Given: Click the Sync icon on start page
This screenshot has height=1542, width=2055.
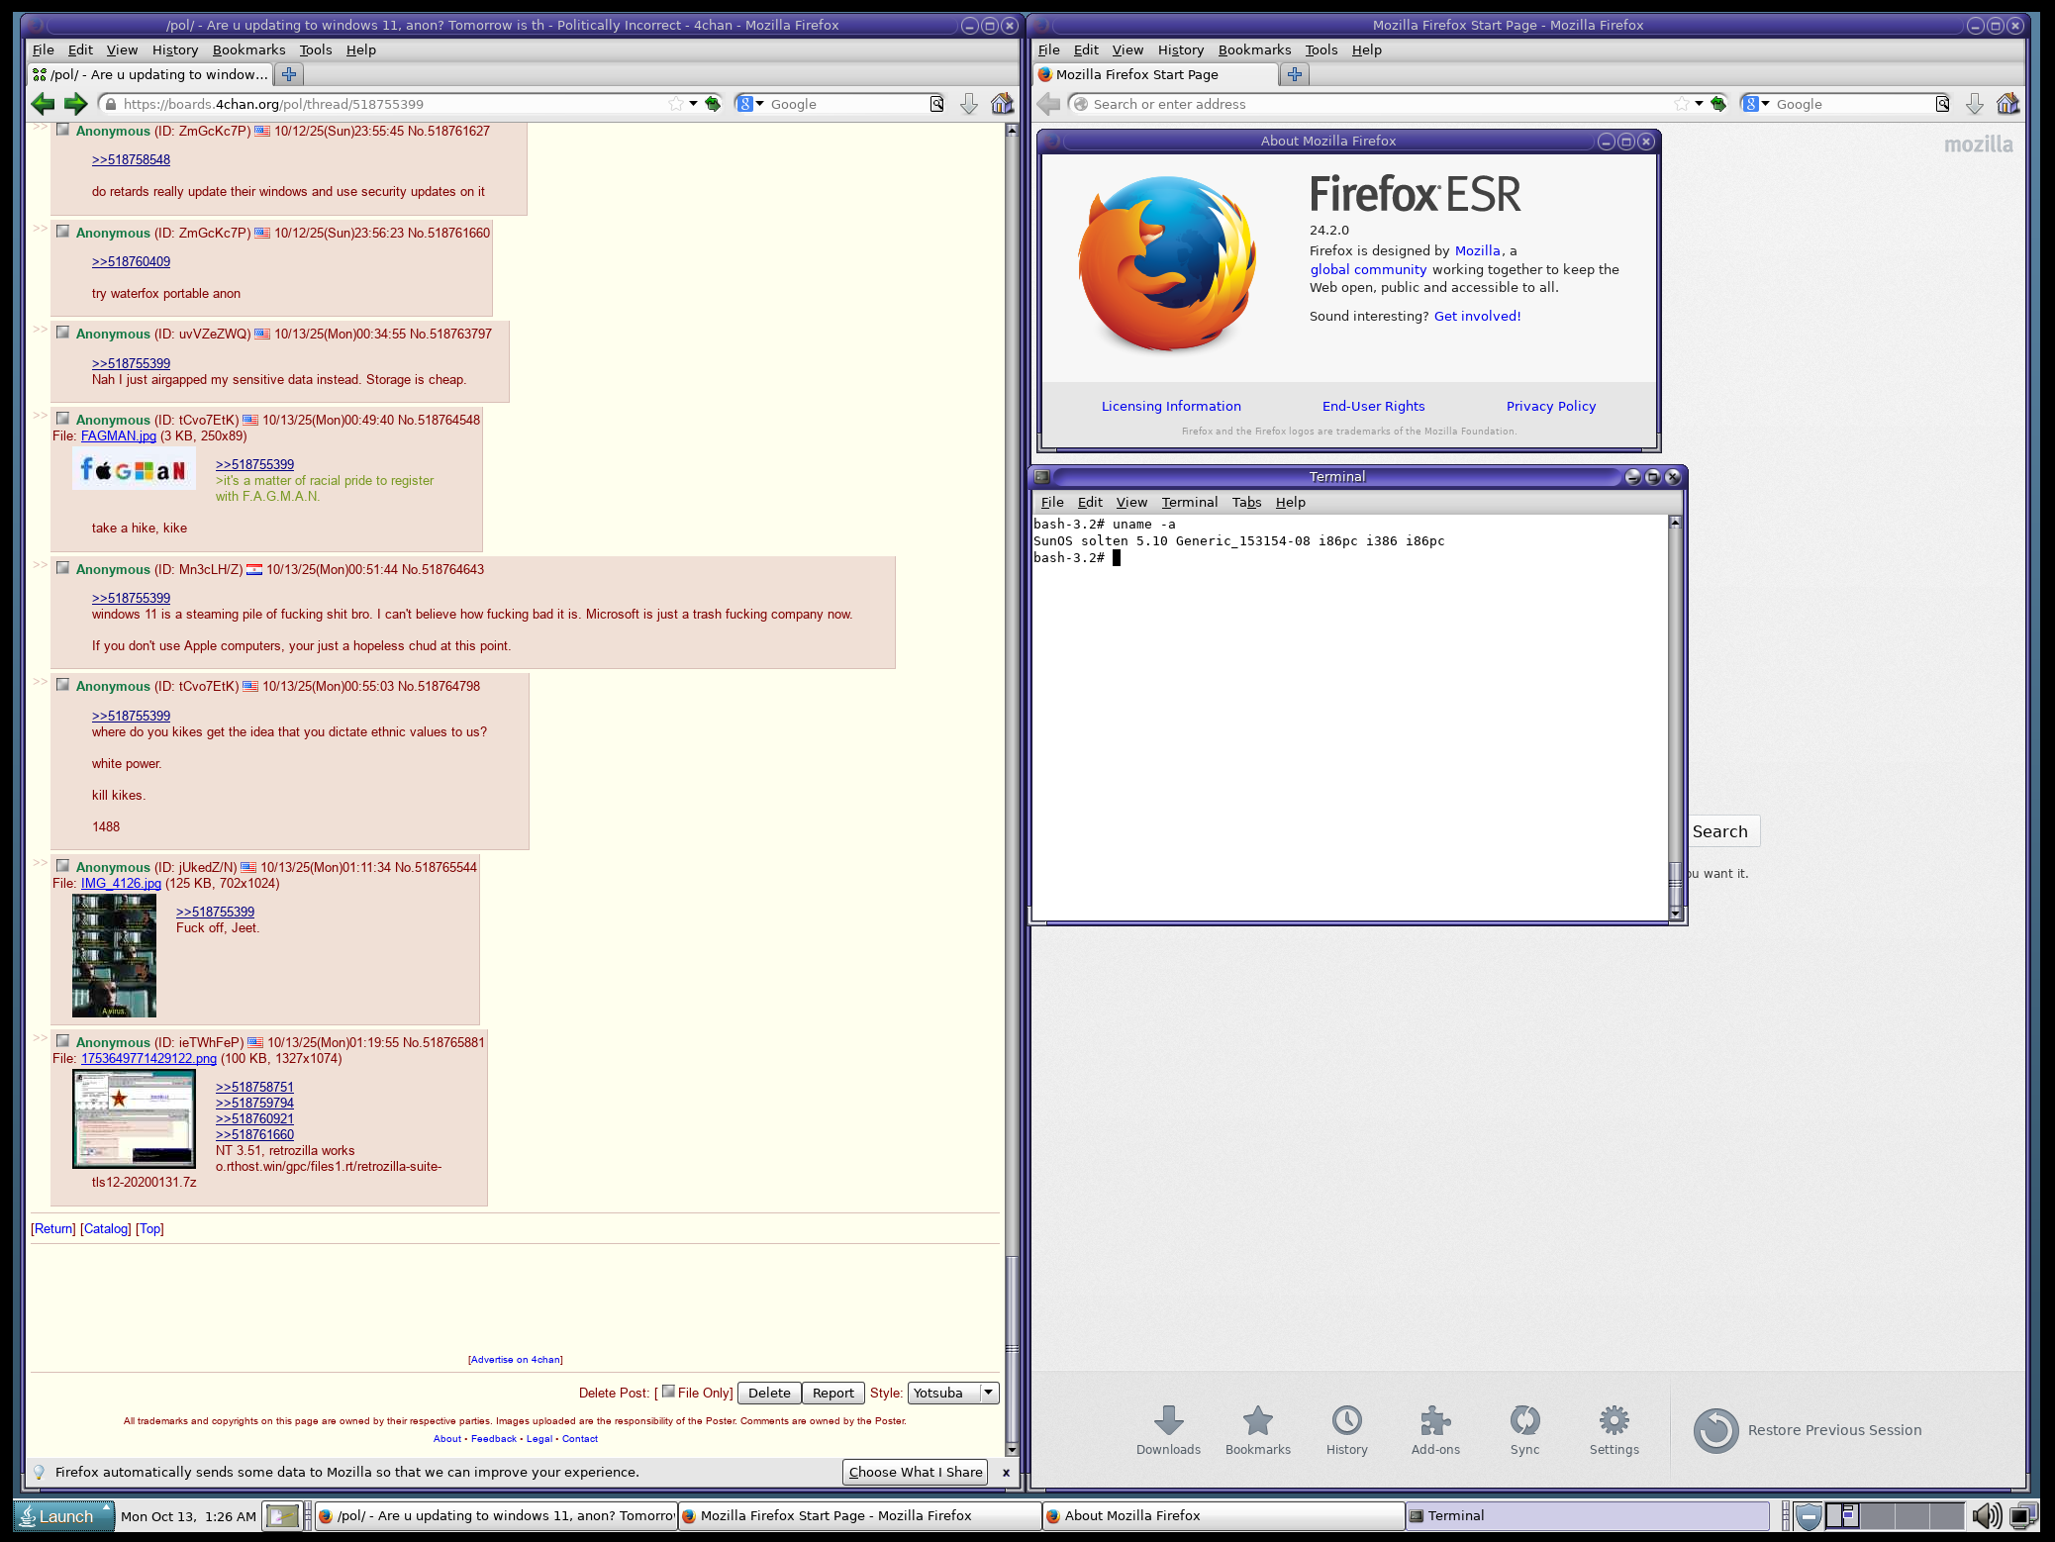Looking at the screenshot, I should tap(1524, 1421).
